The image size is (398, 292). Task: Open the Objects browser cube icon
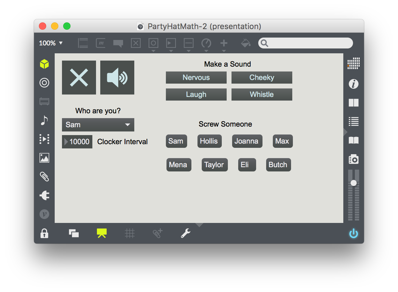44,64
